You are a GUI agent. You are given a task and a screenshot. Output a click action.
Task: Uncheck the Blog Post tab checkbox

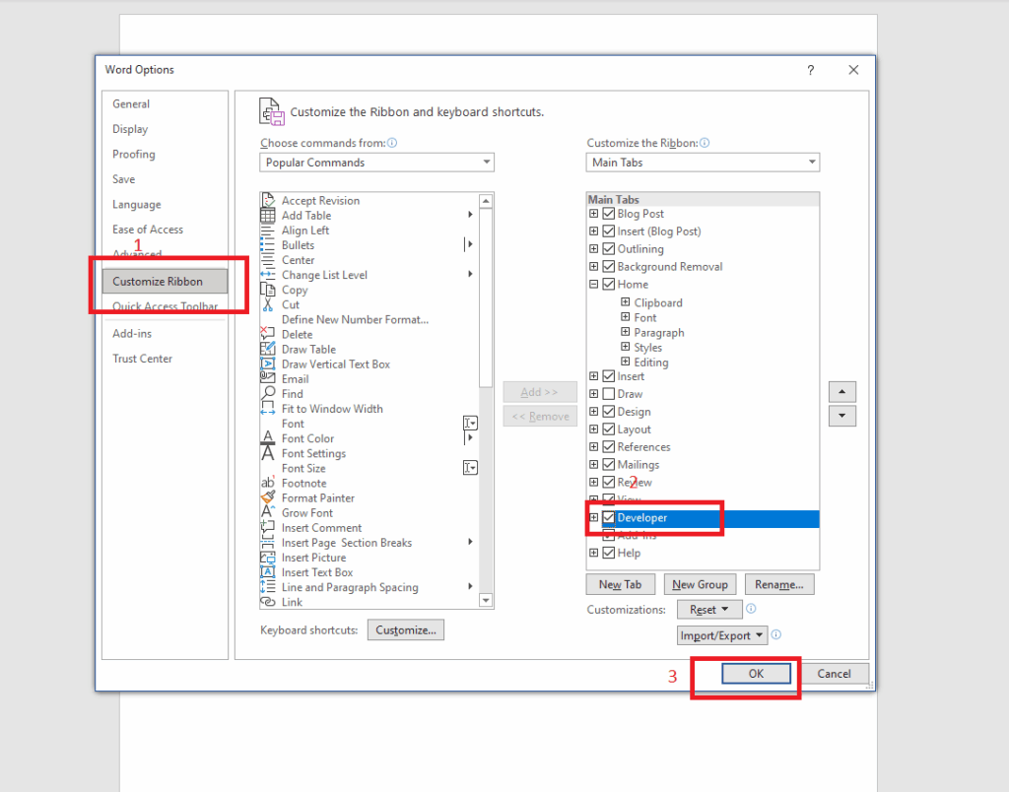(x=609, y=214)
